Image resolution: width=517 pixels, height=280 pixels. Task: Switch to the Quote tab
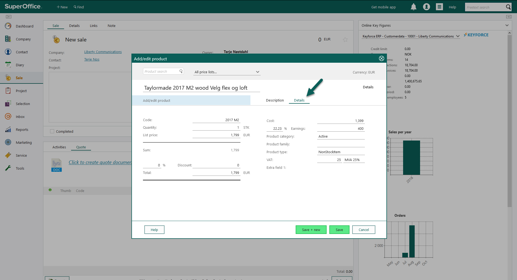pos(81,147)
